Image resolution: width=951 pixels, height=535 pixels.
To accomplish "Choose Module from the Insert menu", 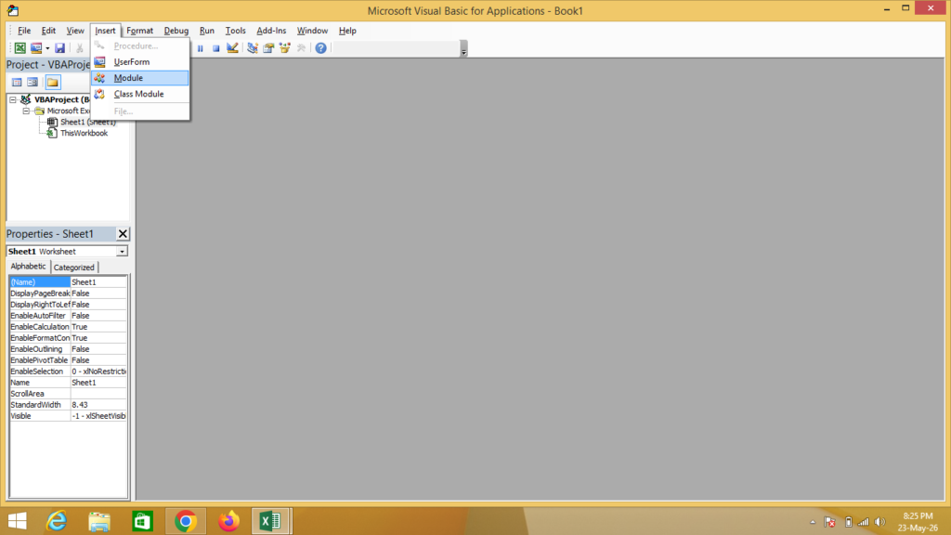I will pyautogui.click(x=140, y=78).
